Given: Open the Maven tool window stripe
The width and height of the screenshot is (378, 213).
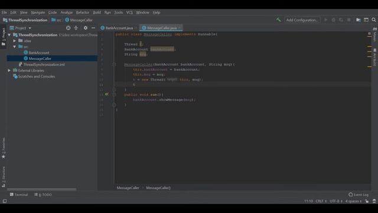Looking at the screenshot, I should pos(374,34).
